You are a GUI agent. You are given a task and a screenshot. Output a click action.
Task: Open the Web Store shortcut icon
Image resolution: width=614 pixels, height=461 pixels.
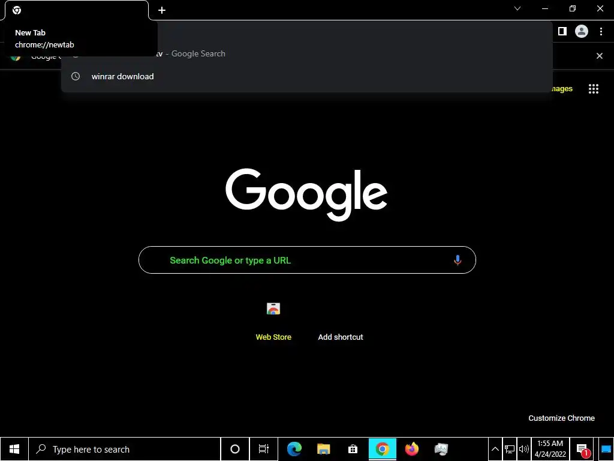(273, 309)
